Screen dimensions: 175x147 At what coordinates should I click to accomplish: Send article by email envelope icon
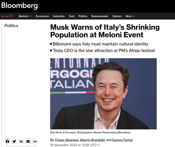tap(28, 142)
